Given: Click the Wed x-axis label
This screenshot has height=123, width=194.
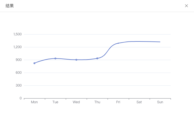Looking at the screenshot, I should click(x=76, y=102).
